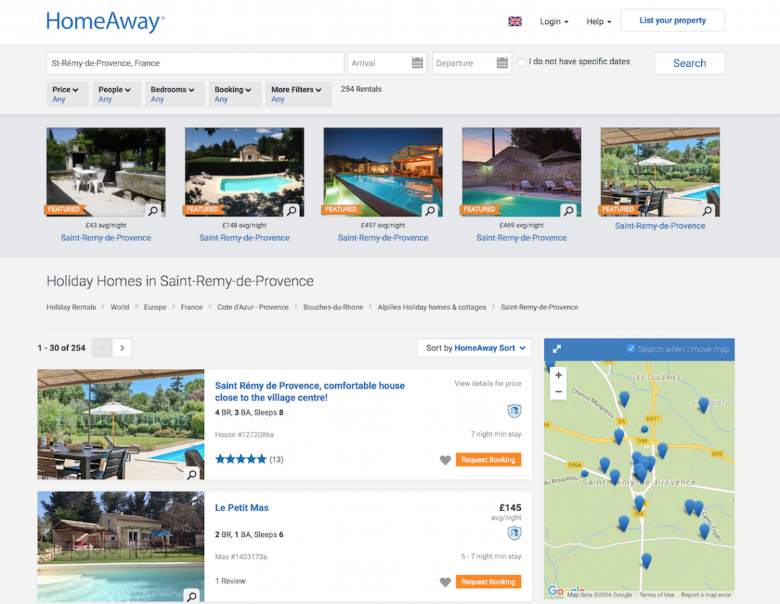Favorite the Le Petit Mas heart

click(445, 581)
